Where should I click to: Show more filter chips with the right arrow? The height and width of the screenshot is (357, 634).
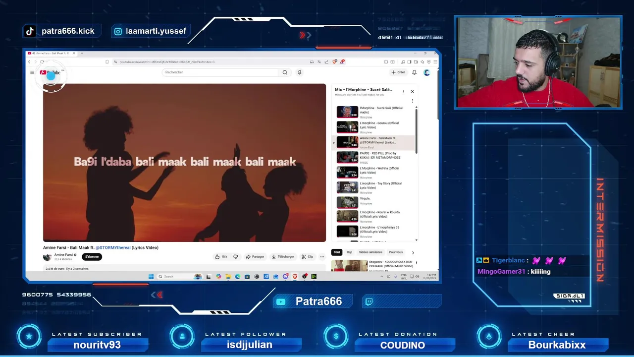click(x=413, y=252)
